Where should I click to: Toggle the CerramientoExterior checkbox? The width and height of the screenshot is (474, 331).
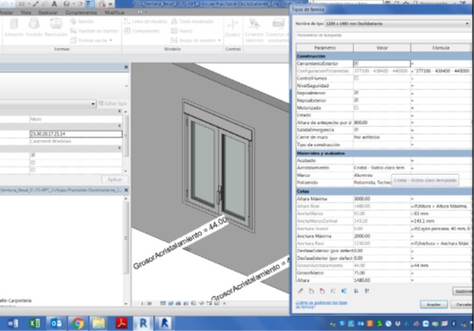pos(356,64)
